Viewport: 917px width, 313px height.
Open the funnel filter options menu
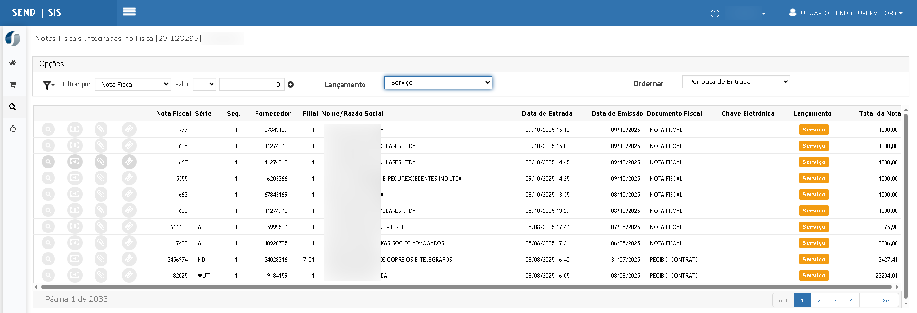coord(48,85)
